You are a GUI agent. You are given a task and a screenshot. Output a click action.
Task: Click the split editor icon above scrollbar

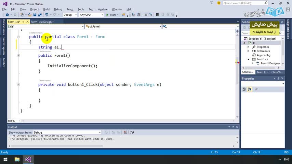(237, 31)
